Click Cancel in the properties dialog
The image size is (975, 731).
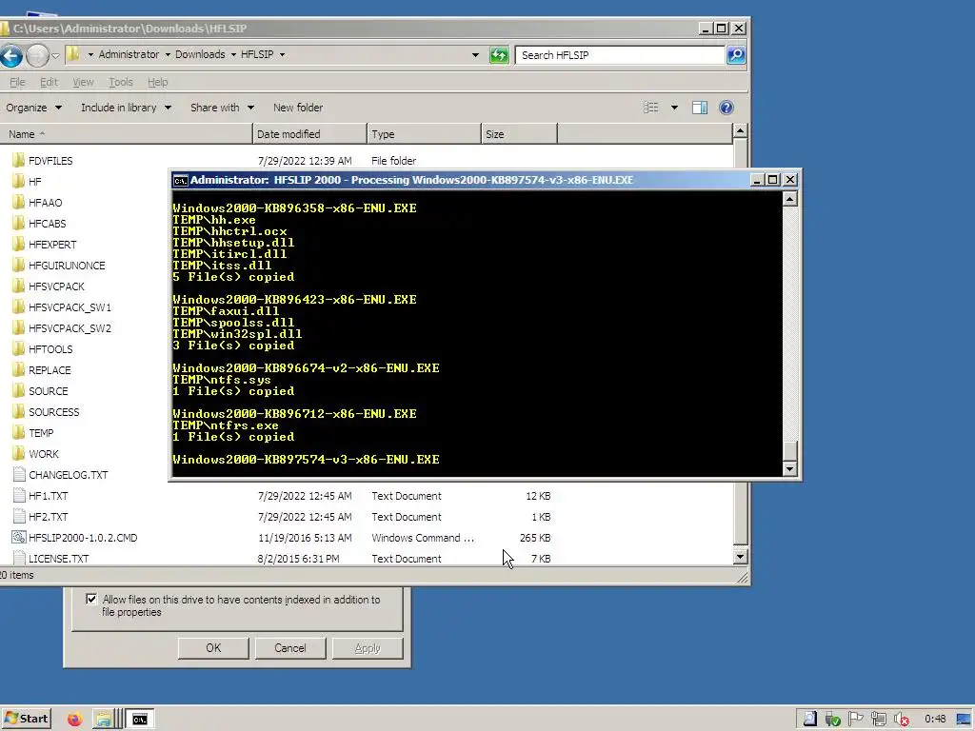tap(289, 647)
